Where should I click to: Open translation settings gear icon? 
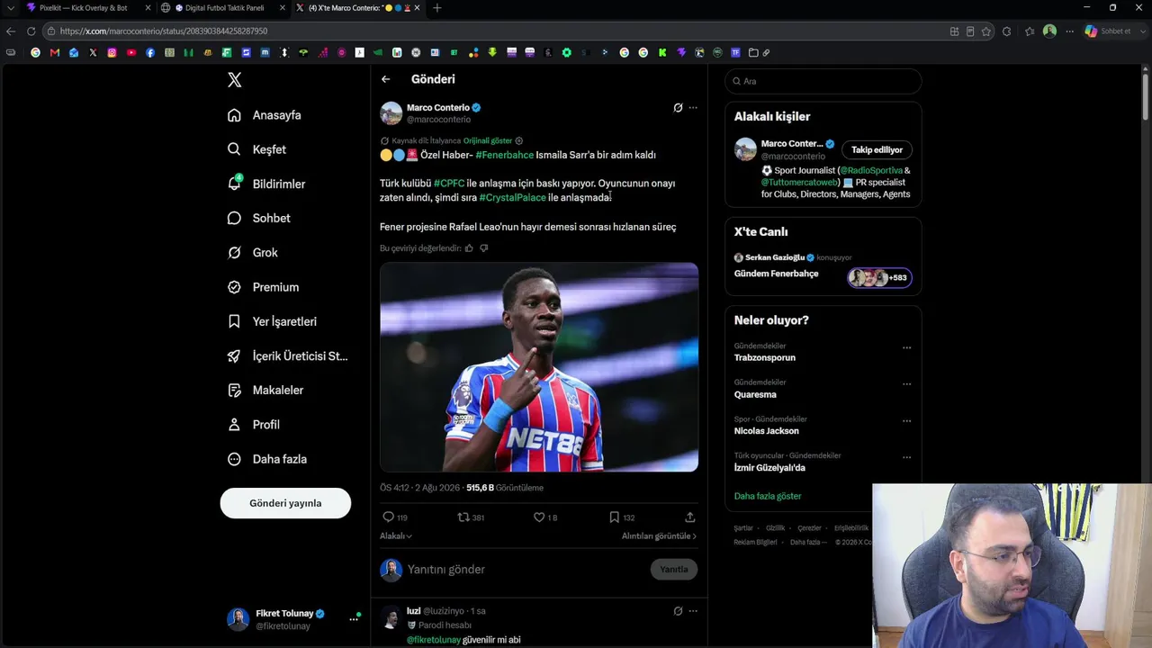point(518,141)
